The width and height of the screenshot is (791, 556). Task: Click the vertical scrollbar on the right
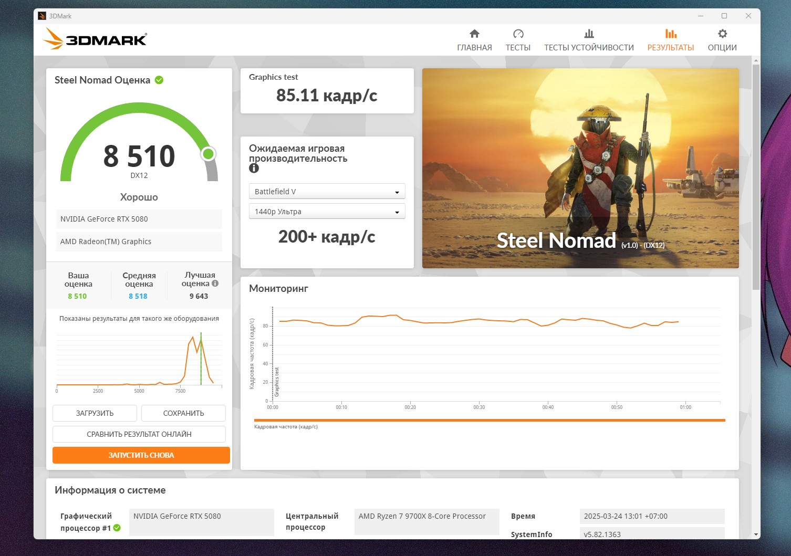[x=756, y=177]
